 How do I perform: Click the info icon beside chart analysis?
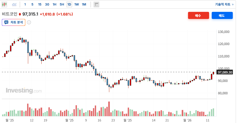pyautogui.click(x=29, y=22)
